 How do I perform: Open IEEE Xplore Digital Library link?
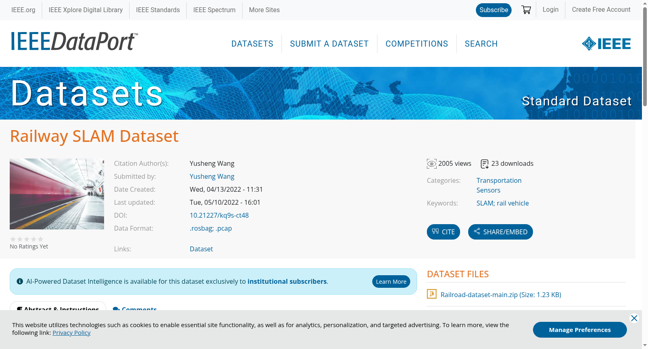(85, 10)
